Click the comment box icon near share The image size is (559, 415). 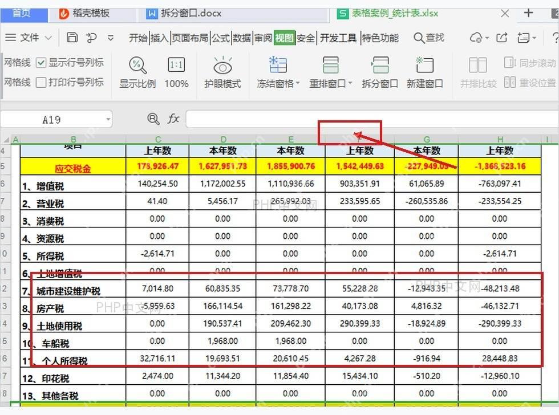(x=523, y=38)
